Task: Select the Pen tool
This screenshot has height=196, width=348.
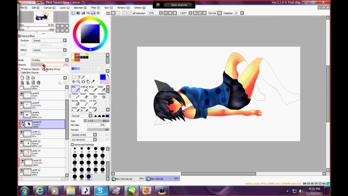Action: (76, 89)
